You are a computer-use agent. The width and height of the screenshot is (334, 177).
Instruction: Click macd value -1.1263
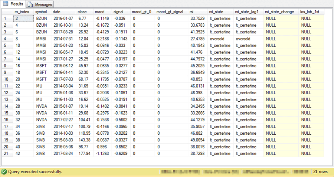tap(102, 154)
